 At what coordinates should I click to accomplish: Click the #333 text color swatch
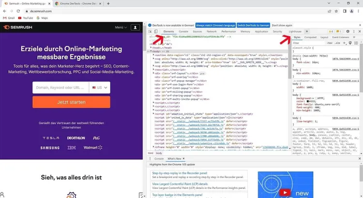pyautogui.click(x=308, y=101)
